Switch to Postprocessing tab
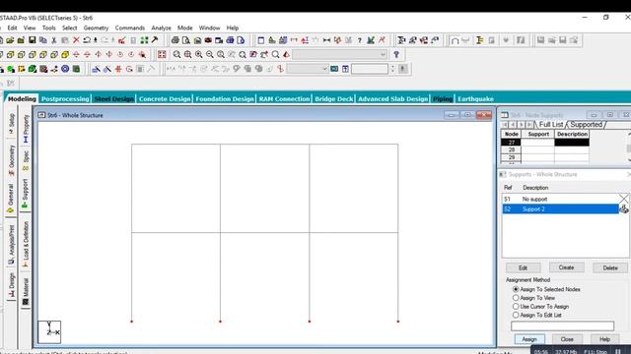Image resolution: width=631 pixels, height=354 pixels. (x=65, y=98)
